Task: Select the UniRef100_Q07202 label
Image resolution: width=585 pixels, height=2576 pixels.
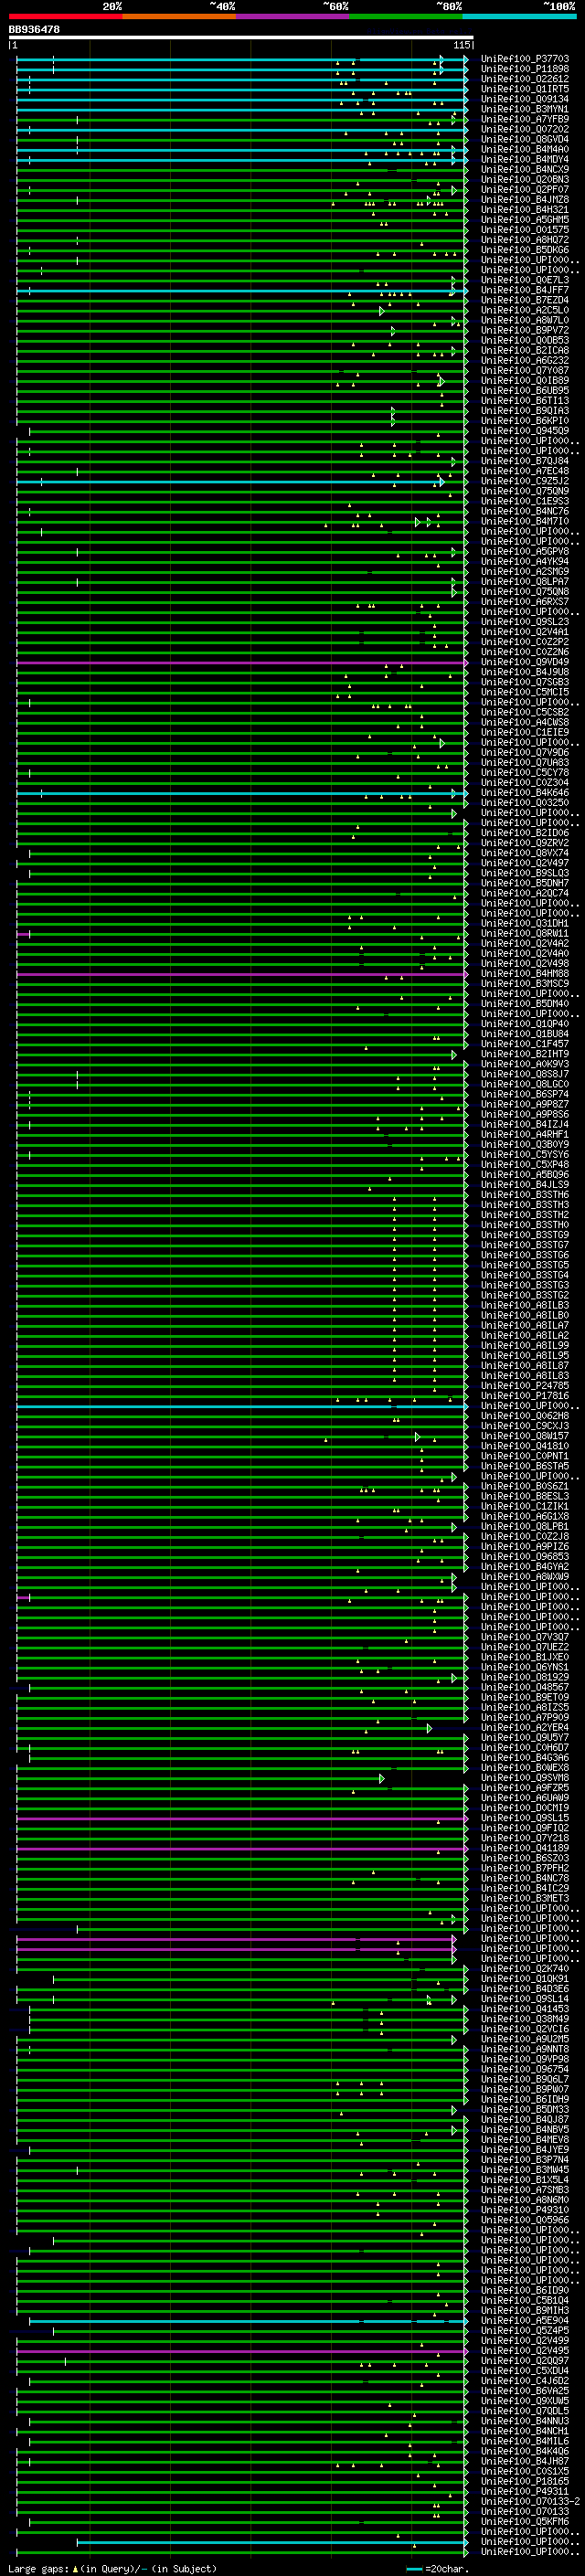Action: point(525,129)
